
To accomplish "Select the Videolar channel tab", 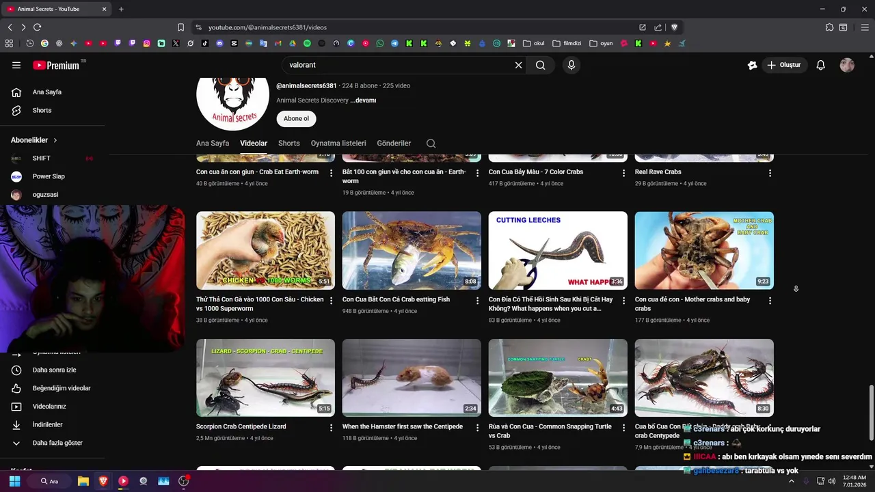I will pyautogui.click(x=254, y=143).
